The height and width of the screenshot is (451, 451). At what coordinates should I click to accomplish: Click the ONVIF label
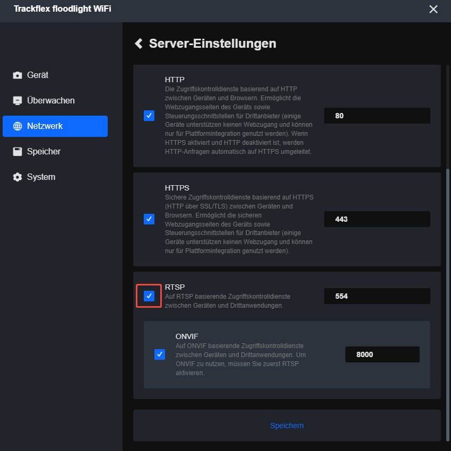[x=187, y=336]
